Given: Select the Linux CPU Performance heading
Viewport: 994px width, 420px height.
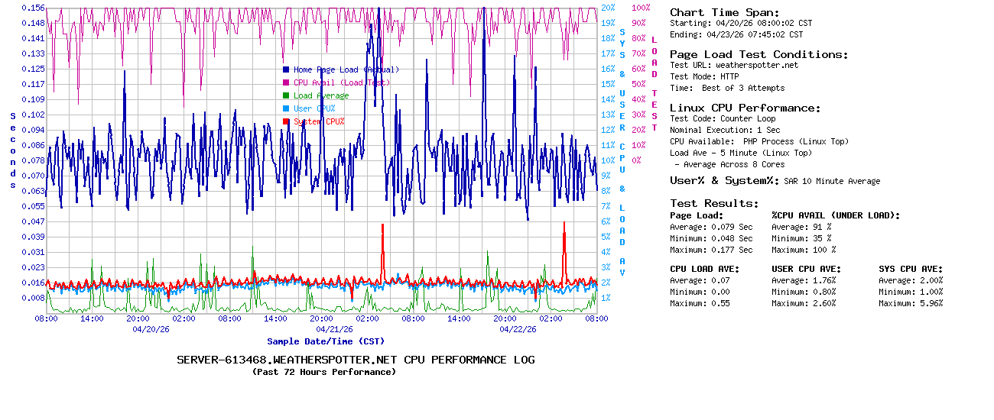Looking at the screenshot, I should [x=745, y=108].
